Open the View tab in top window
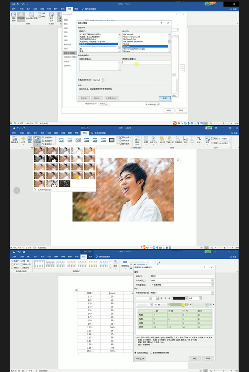The width and height of the screenshot is (249, 372). tap(69, 9)
